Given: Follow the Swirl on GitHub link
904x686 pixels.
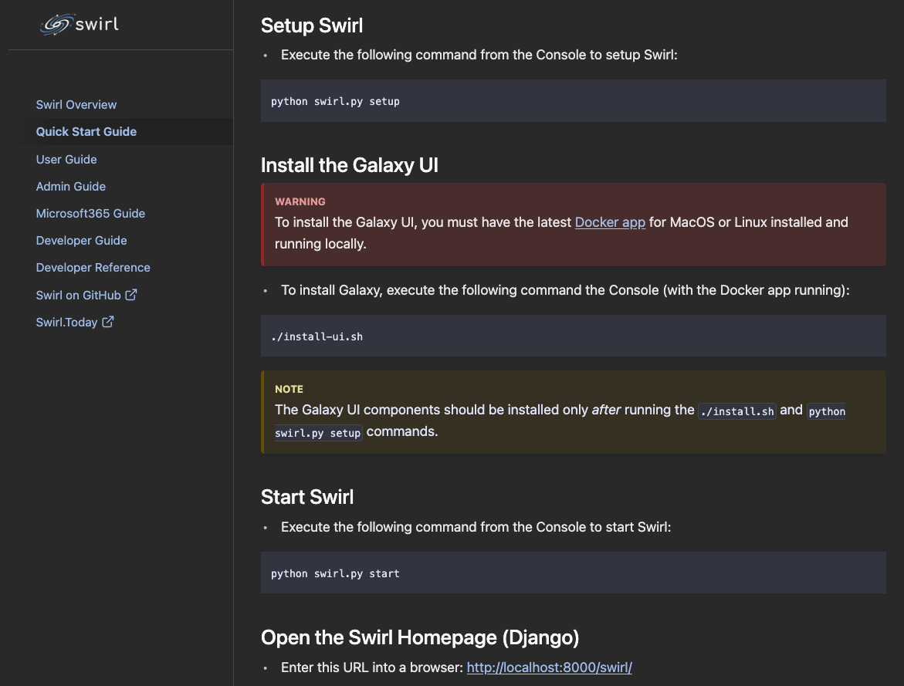Looking at the screenshot, I should [79, 295].
